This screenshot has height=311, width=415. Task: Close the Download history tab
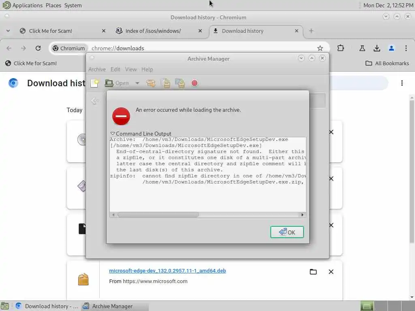296,31
